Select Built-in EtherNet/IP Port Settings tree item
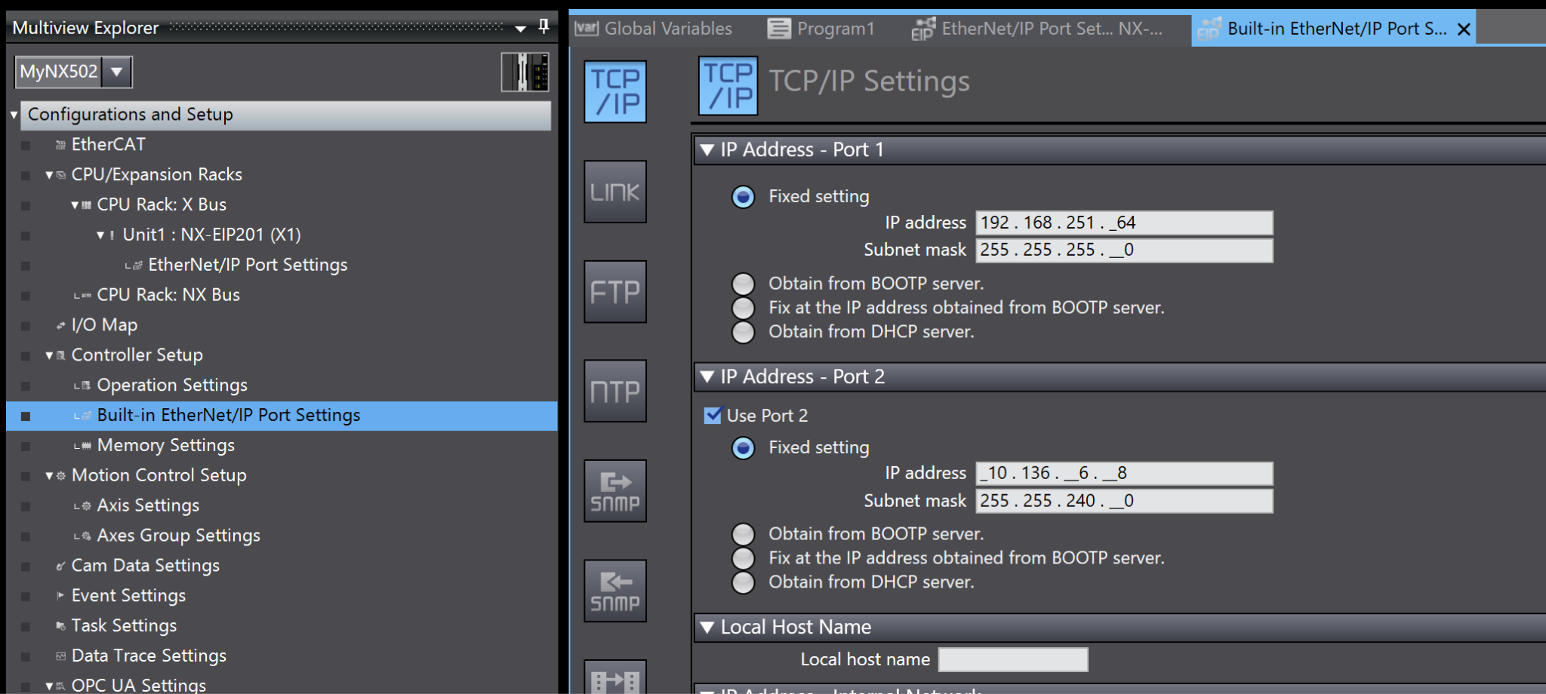The height and width of the screenshot is (694, 1546). pyautogui.click(x=229, y=416)
